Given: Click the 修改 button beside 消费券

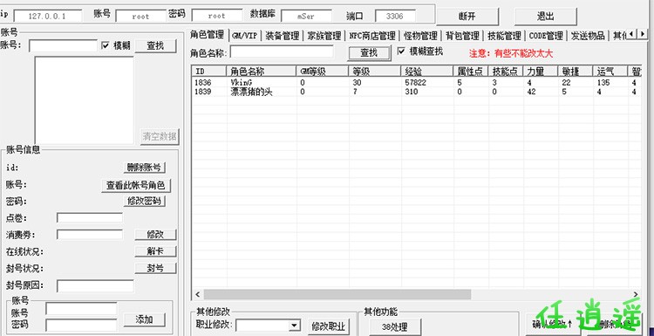Looking at the screenshot, I should coord(155,235).
